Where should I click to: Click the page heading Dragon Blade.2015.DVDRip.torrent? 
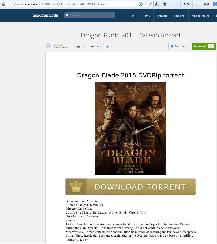(x=131, y=35)
